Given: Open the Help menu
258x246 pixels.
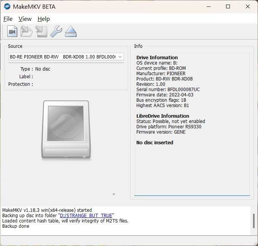Looking at the screenshot, I should [44, 19].
